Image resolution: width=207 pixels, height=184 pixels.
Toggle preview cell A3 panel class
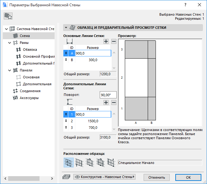(x=136, y=50)
